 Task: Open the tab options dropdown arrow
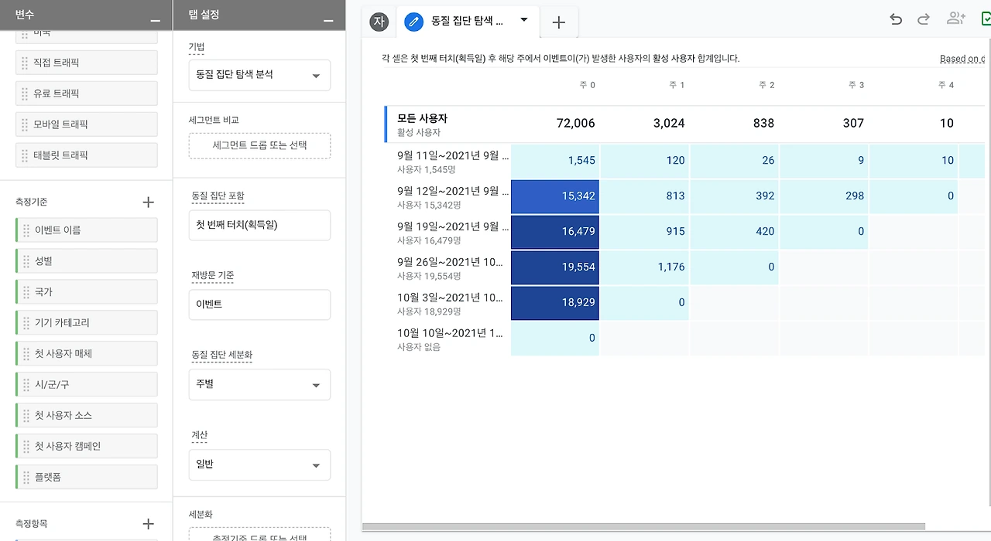coord(524,21)
